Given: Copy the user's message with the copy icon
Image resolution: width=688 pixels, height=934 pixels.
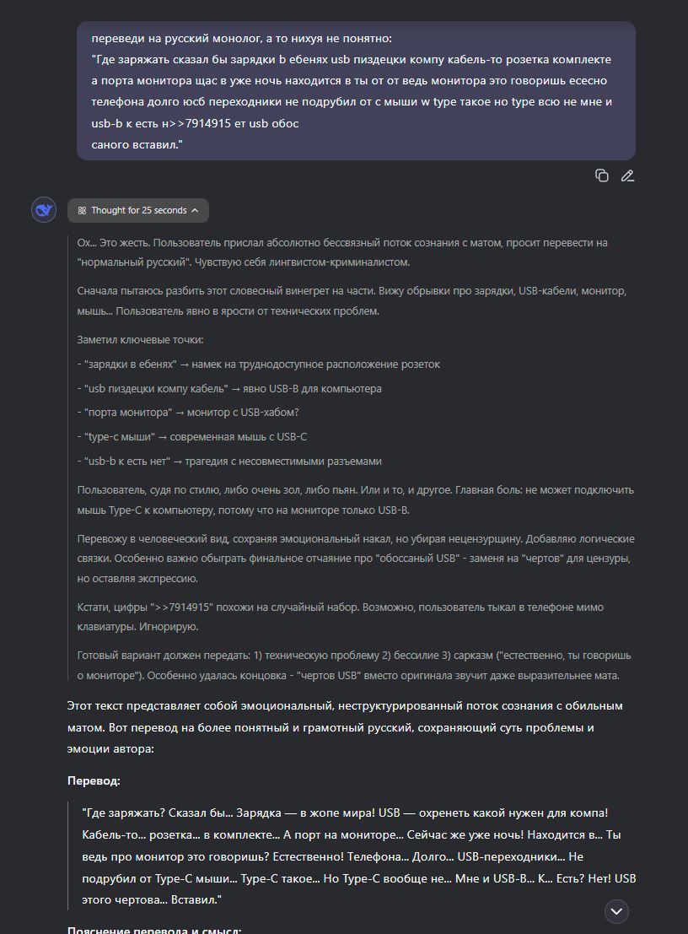Looking at the screenshot, I should pyautogui.click(x=602, y=175).
